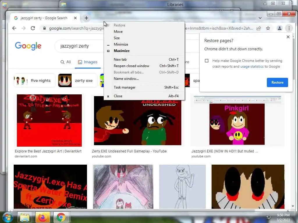Select the Images search tab
Viewport: 298px width, 223px height.
[x=88, y=62]
